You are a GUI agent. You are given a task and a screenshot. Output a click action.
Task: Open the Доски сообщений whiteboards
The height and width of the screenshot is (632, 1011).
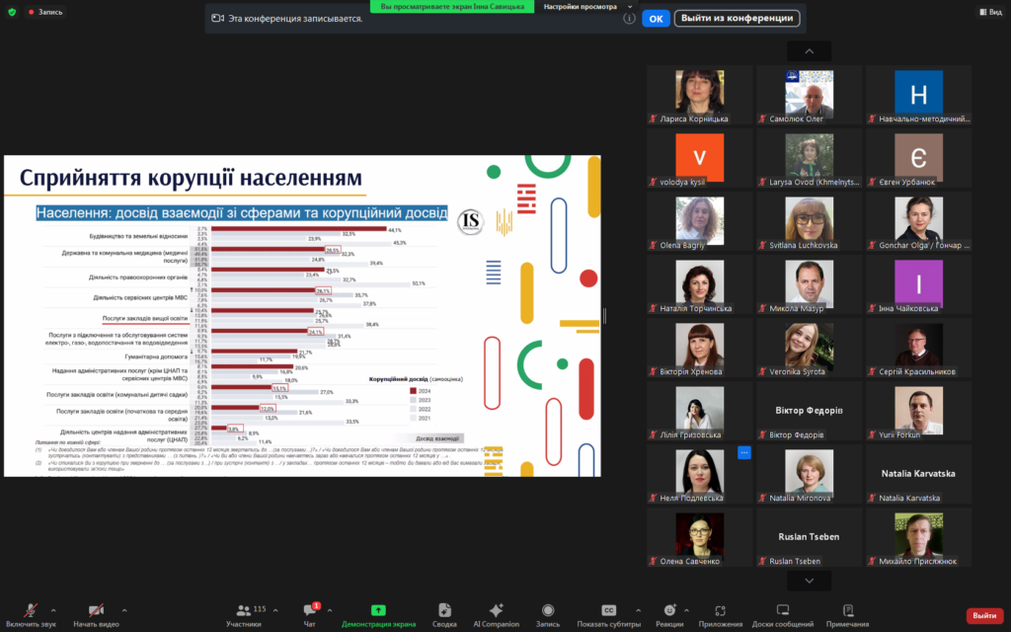click(x=782, y=611)
